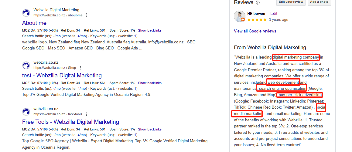The height and width of the screenshot is (152, 352).
Task: Open View all Google reviews
Action: point(255,31)
